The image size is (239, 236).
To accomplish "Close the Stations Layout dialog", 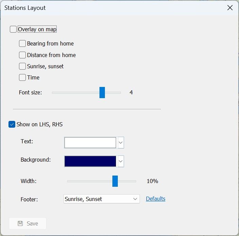I will click(x=230, y=8).
